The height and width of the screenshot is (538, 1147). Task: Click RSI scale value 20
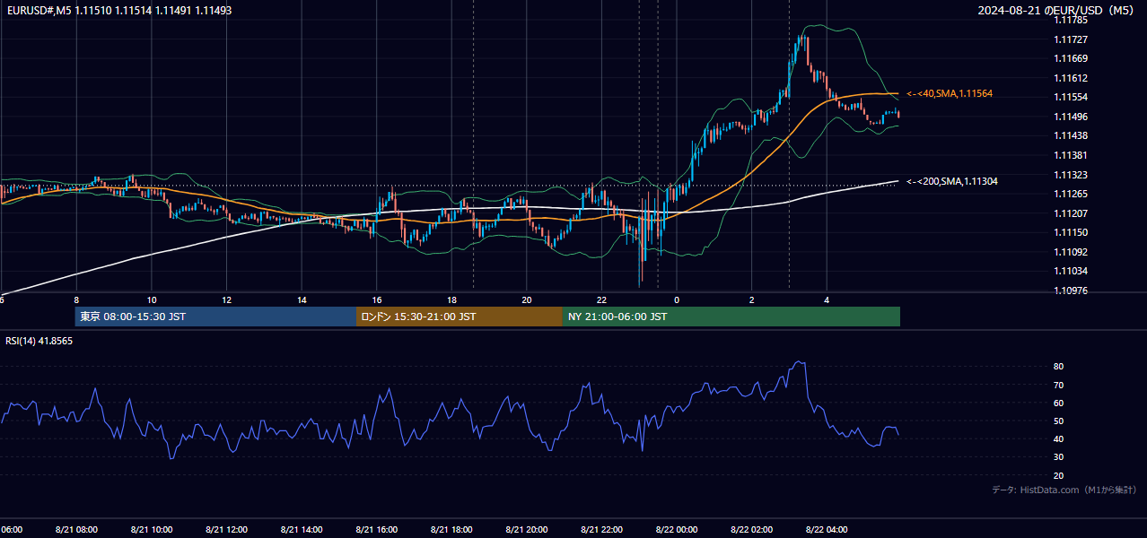point(1059,475)
